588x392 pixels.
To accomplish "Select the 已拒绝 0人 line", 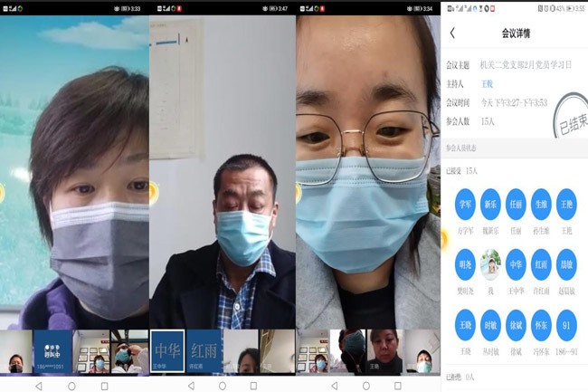I will coord(460,377).
